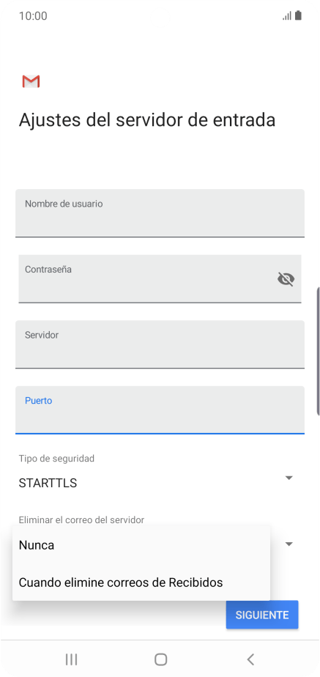Image resolution: width=320 pixels, height=677 pixels.
Task: Open the STARTTLS security type selector
Action: (156, 478)
